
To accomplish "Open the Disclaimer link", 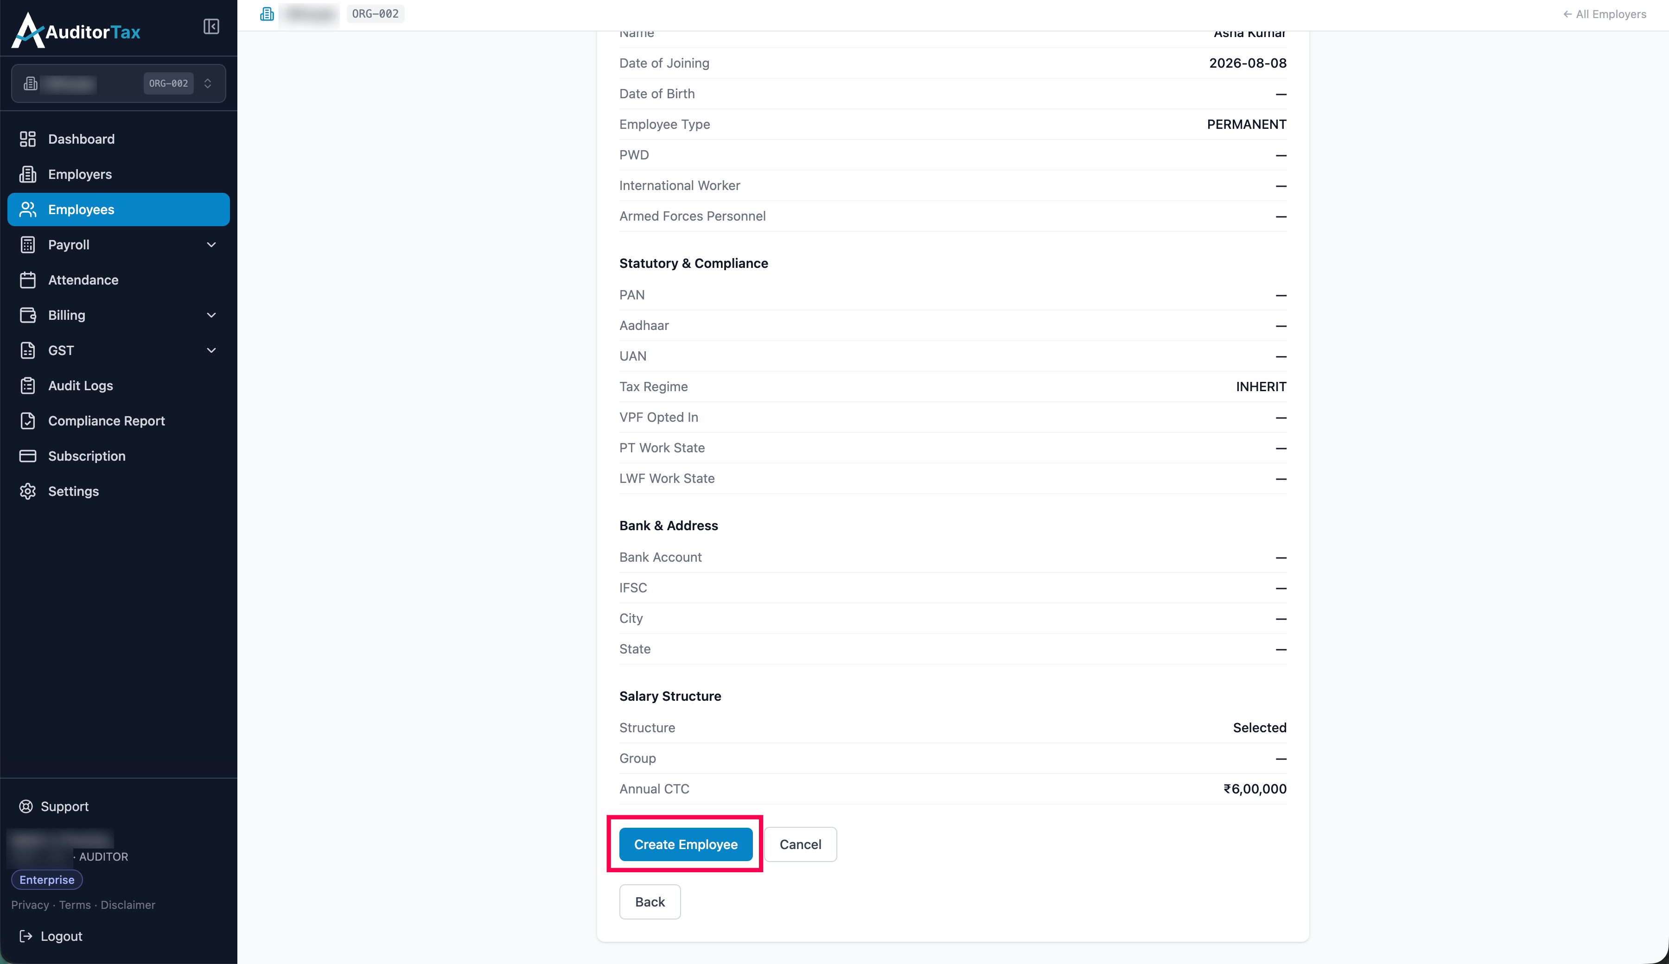I will tap(128, 905).
